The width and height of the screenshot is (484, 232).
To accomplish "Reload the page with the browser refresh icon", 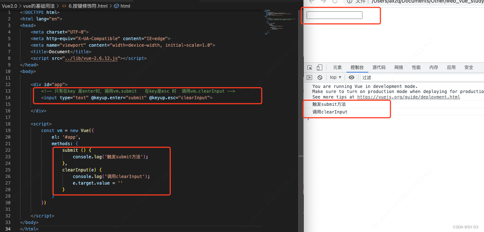I will [x=335, y=1].
